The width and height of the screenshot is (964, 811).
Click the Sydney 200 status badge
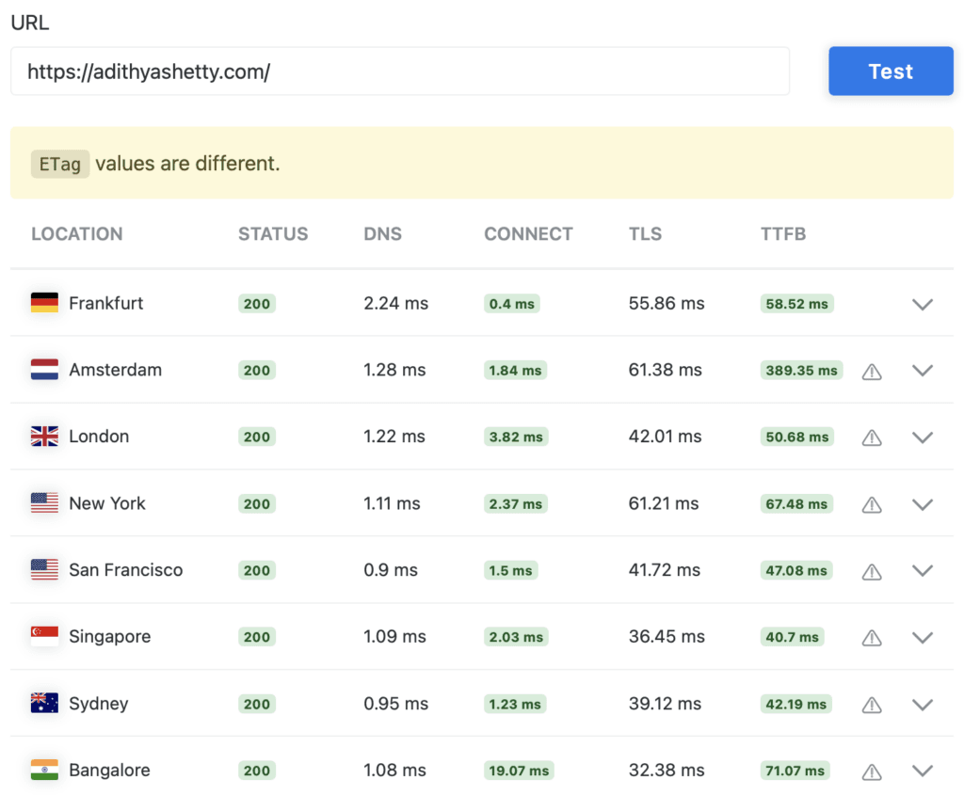click(257, 705)
